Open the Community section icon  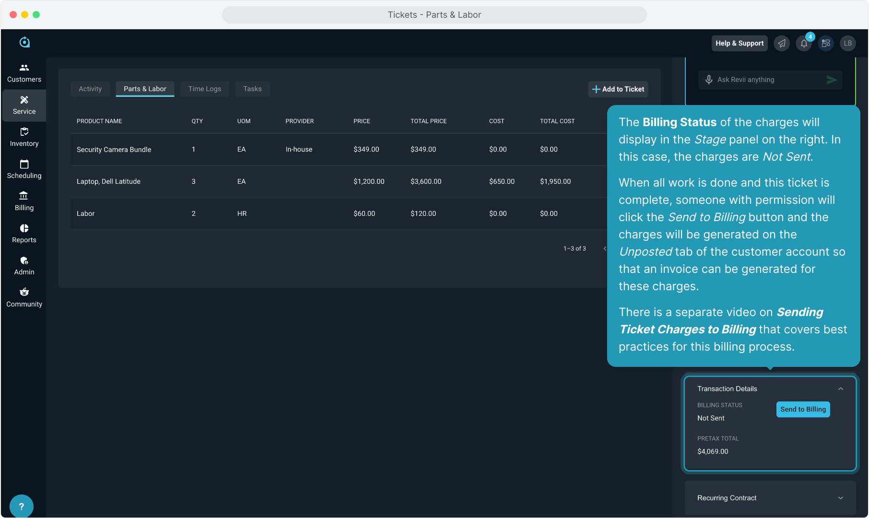click(24, 292)
